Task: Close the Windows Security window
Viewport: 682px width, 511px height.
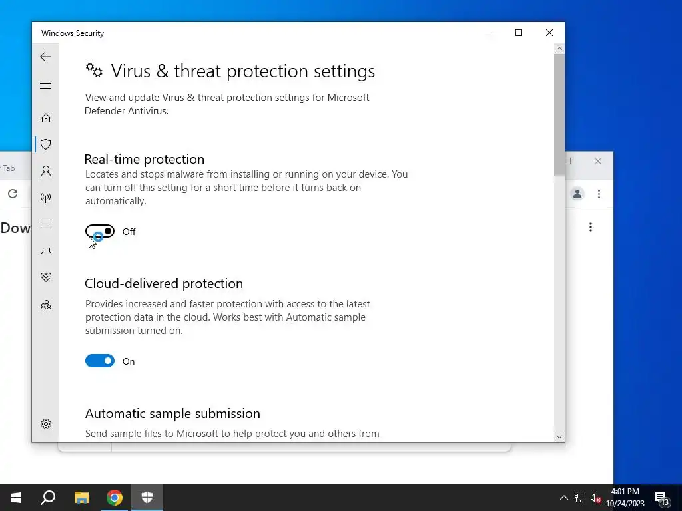Action: (x=549, y=33)
